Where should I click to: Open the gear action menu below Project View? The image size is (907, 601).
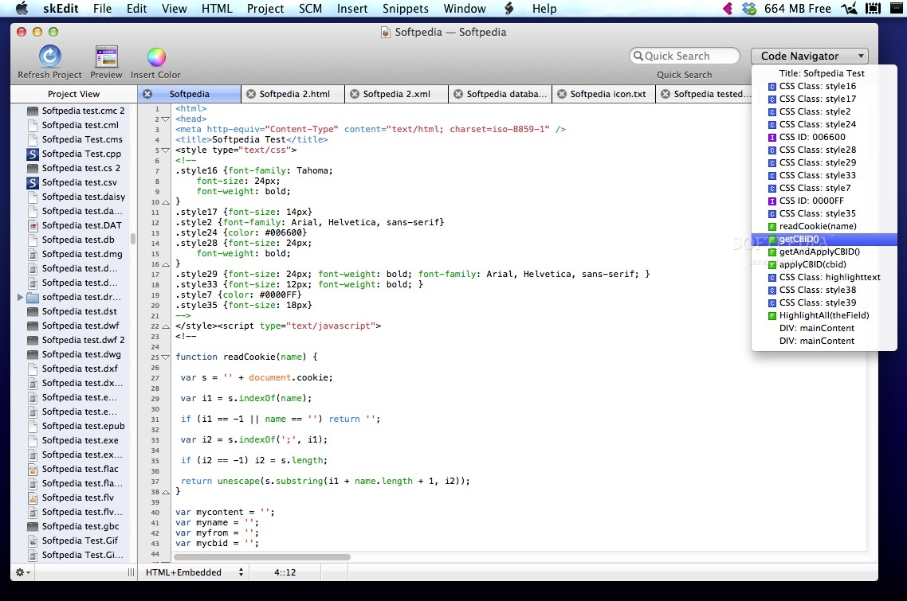[23, 572]
